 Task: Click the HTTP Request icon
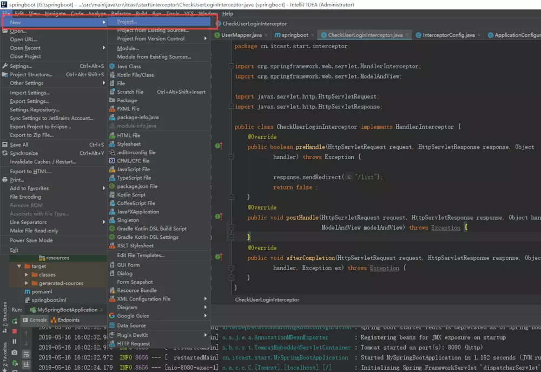[112, 344]
